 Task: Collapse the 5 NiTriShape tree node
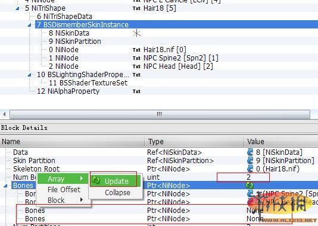[x=18, y=8]
